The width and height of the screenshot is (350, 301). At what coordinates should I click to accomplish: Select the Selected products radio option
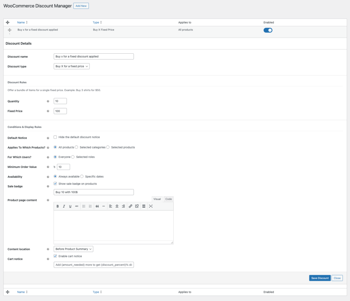pyautogui.click(x=108, y=147)
